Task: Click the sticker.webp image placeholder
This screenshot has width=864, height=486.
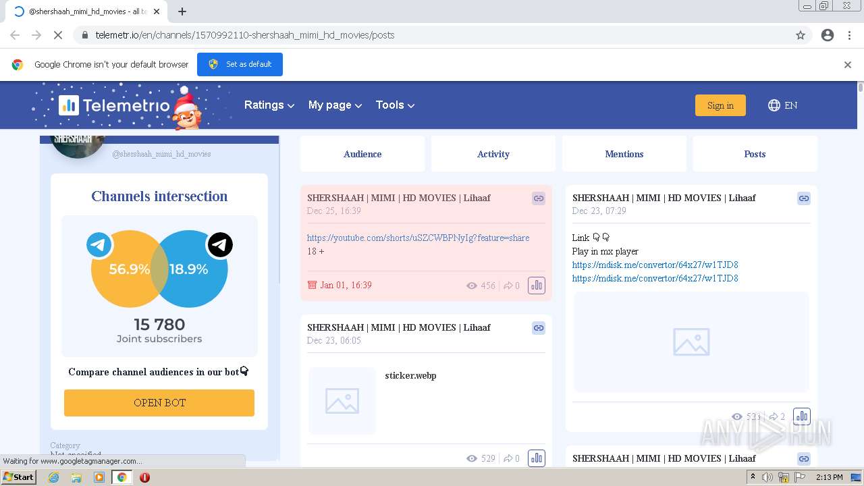Action: (342, 401)
